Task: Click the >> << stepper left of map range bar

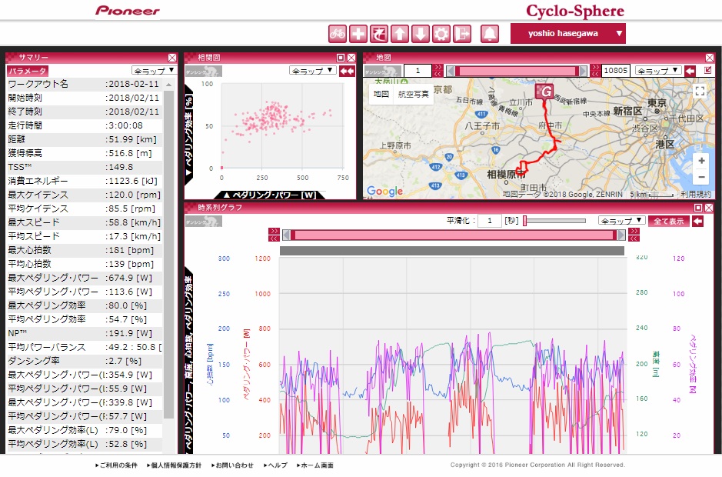Action: (438, 71)
